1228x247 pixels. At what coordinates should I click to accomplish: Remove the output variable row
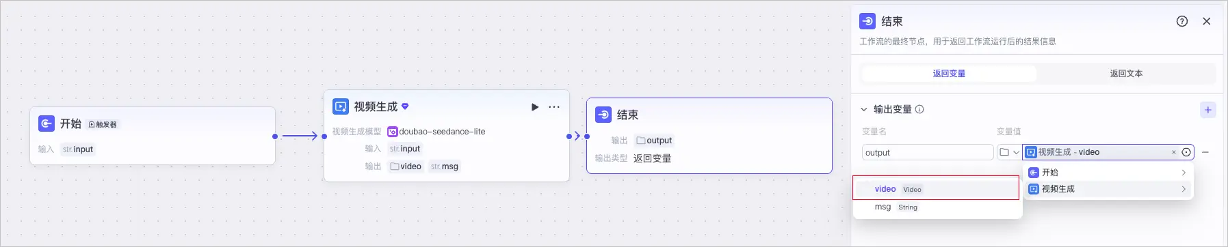point(1205,152)
